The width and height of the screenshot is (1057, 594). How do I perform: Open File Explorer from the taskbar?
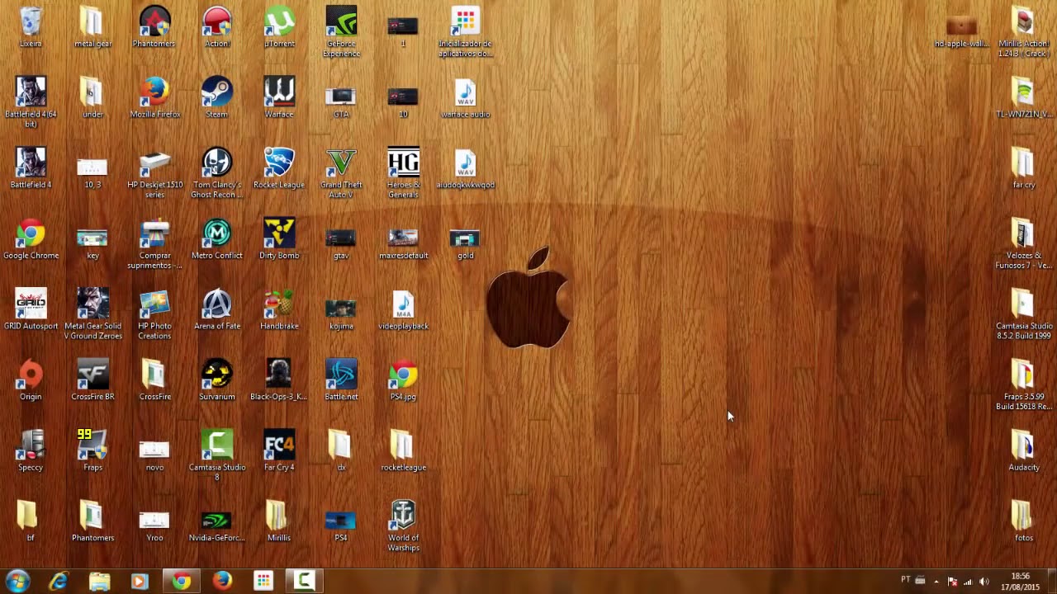[99, 581]
